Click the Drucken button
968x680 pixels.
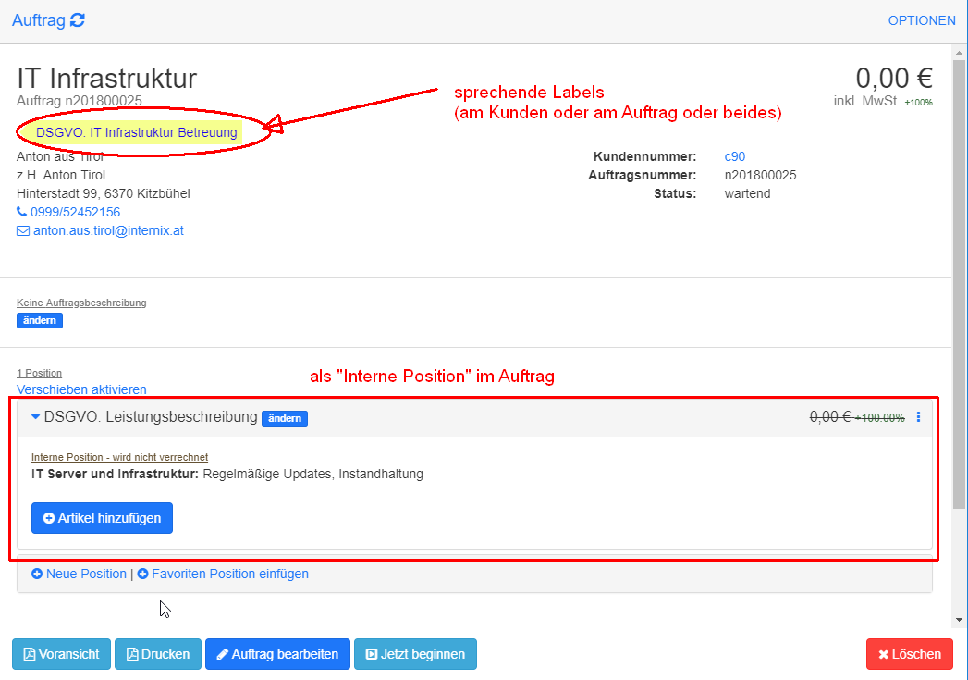pyautogui.click(x=157, y=654)
